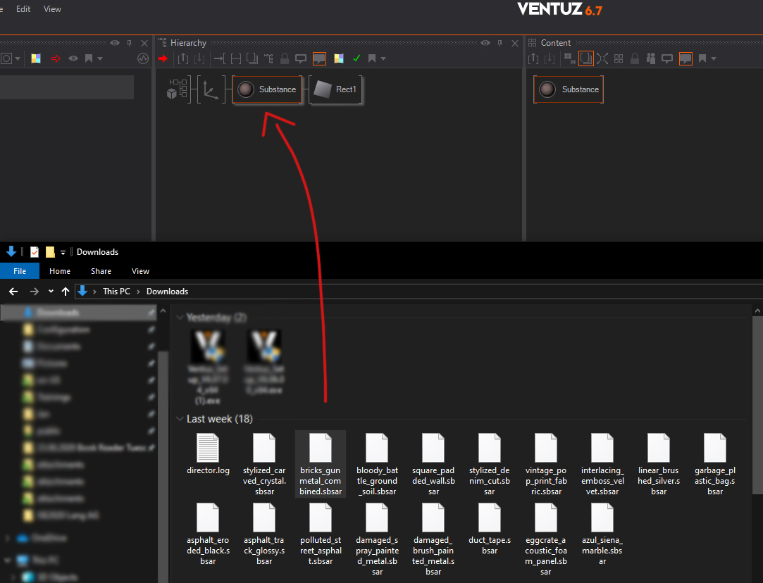
Task: Click the expand-arrows icon in Content toolbar
Action: pos(602,58)
